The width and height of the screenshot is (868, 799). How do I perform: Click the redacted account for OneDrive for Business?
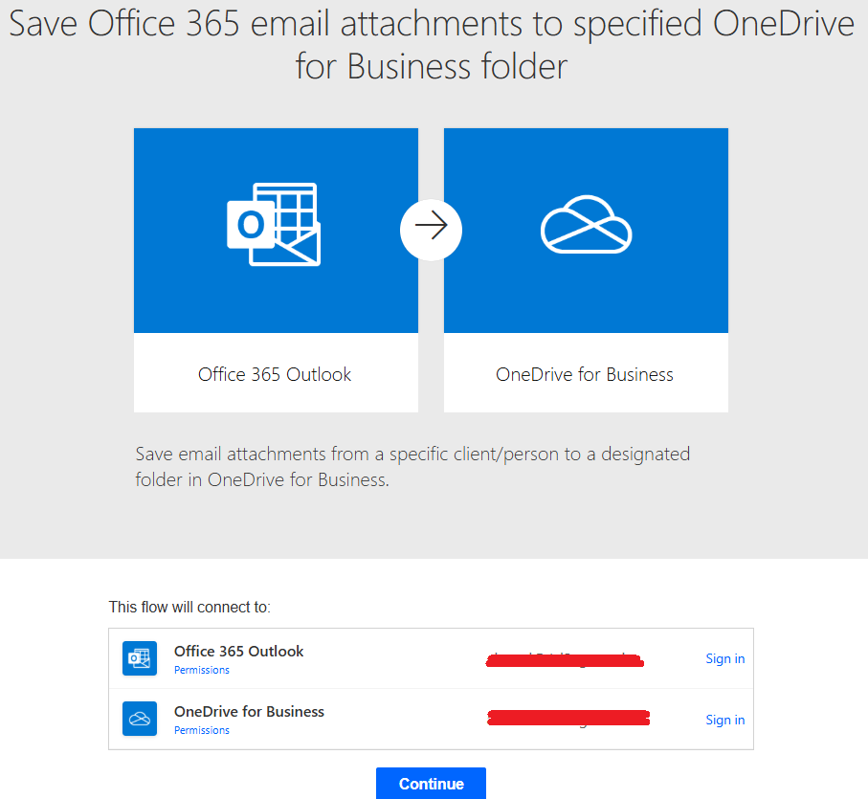pos(568,718)
